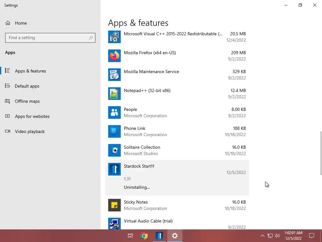The width and height of the screenshot is (322, 242).
Task: Select the Sticky Notes name
Action: point(136,202)
